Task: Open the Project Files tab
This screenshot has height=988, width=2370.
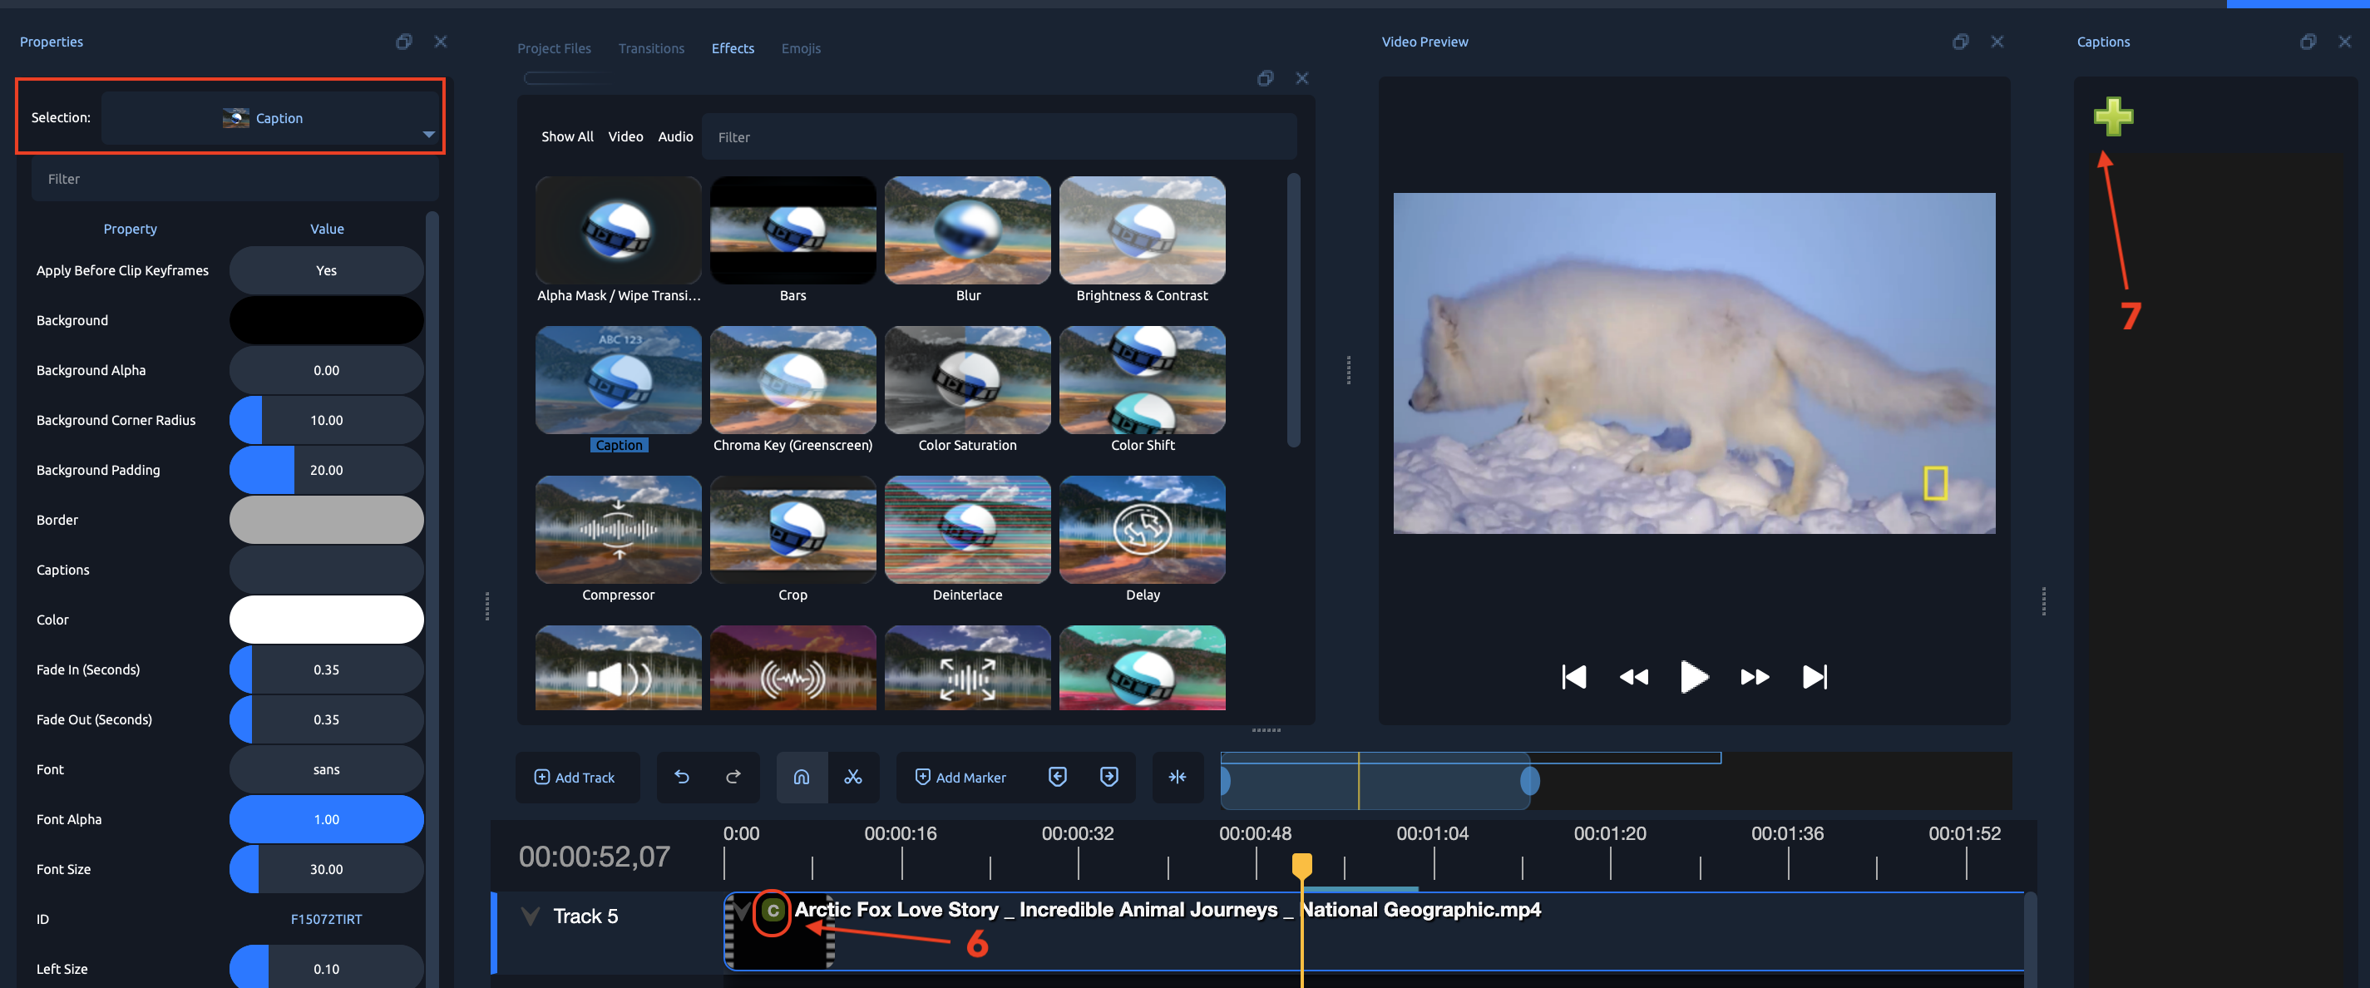Action: pos(553,49)
